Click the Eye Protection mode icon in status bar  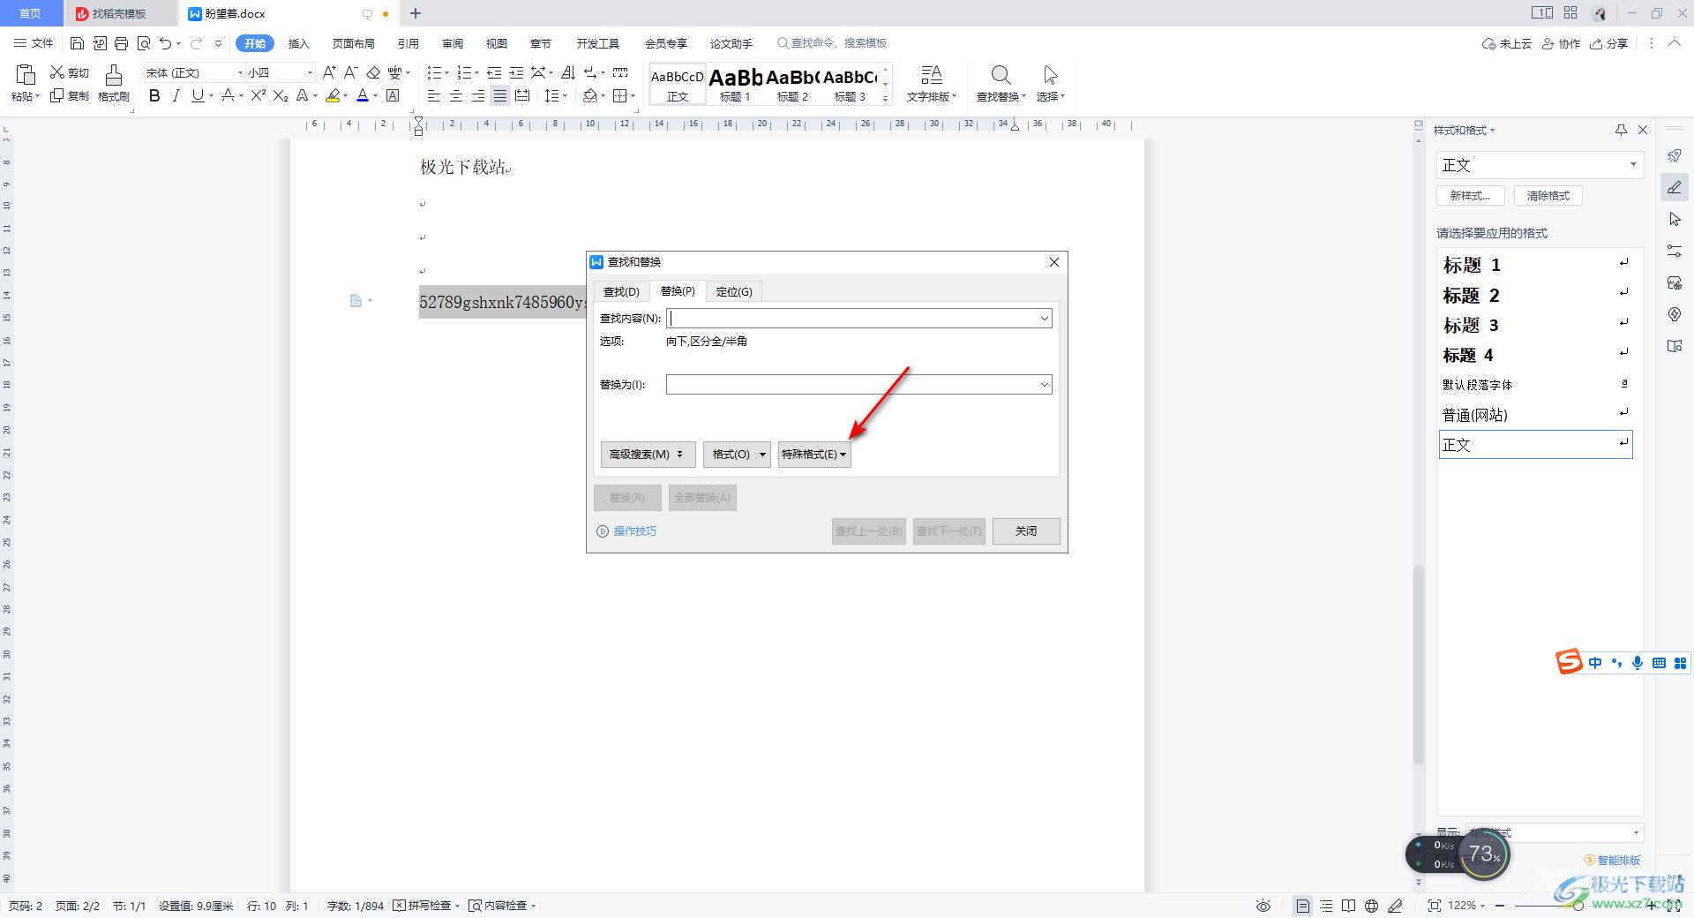click(x=1263, y=906)
